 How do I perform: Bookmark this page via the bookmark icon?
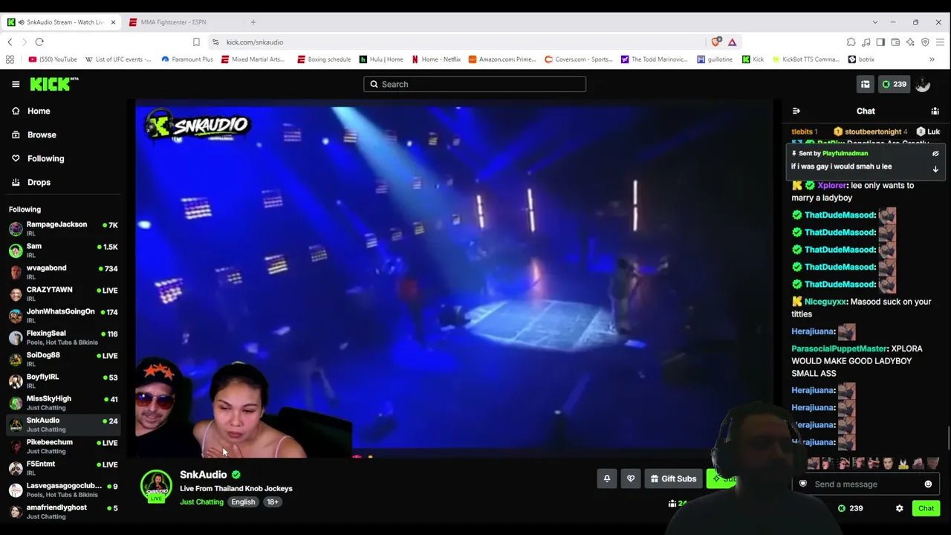point(196,42)
